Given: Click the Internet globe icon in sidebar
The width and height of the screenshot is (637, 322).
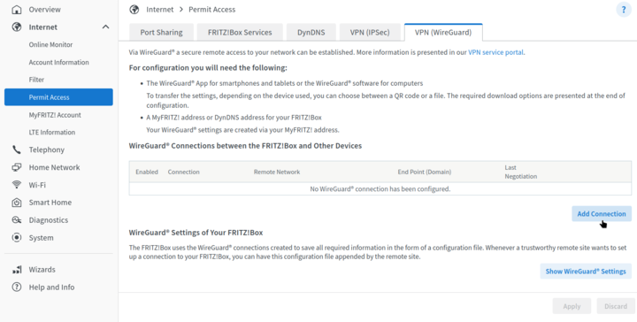Looking at the screenshot, I should 16,27.
